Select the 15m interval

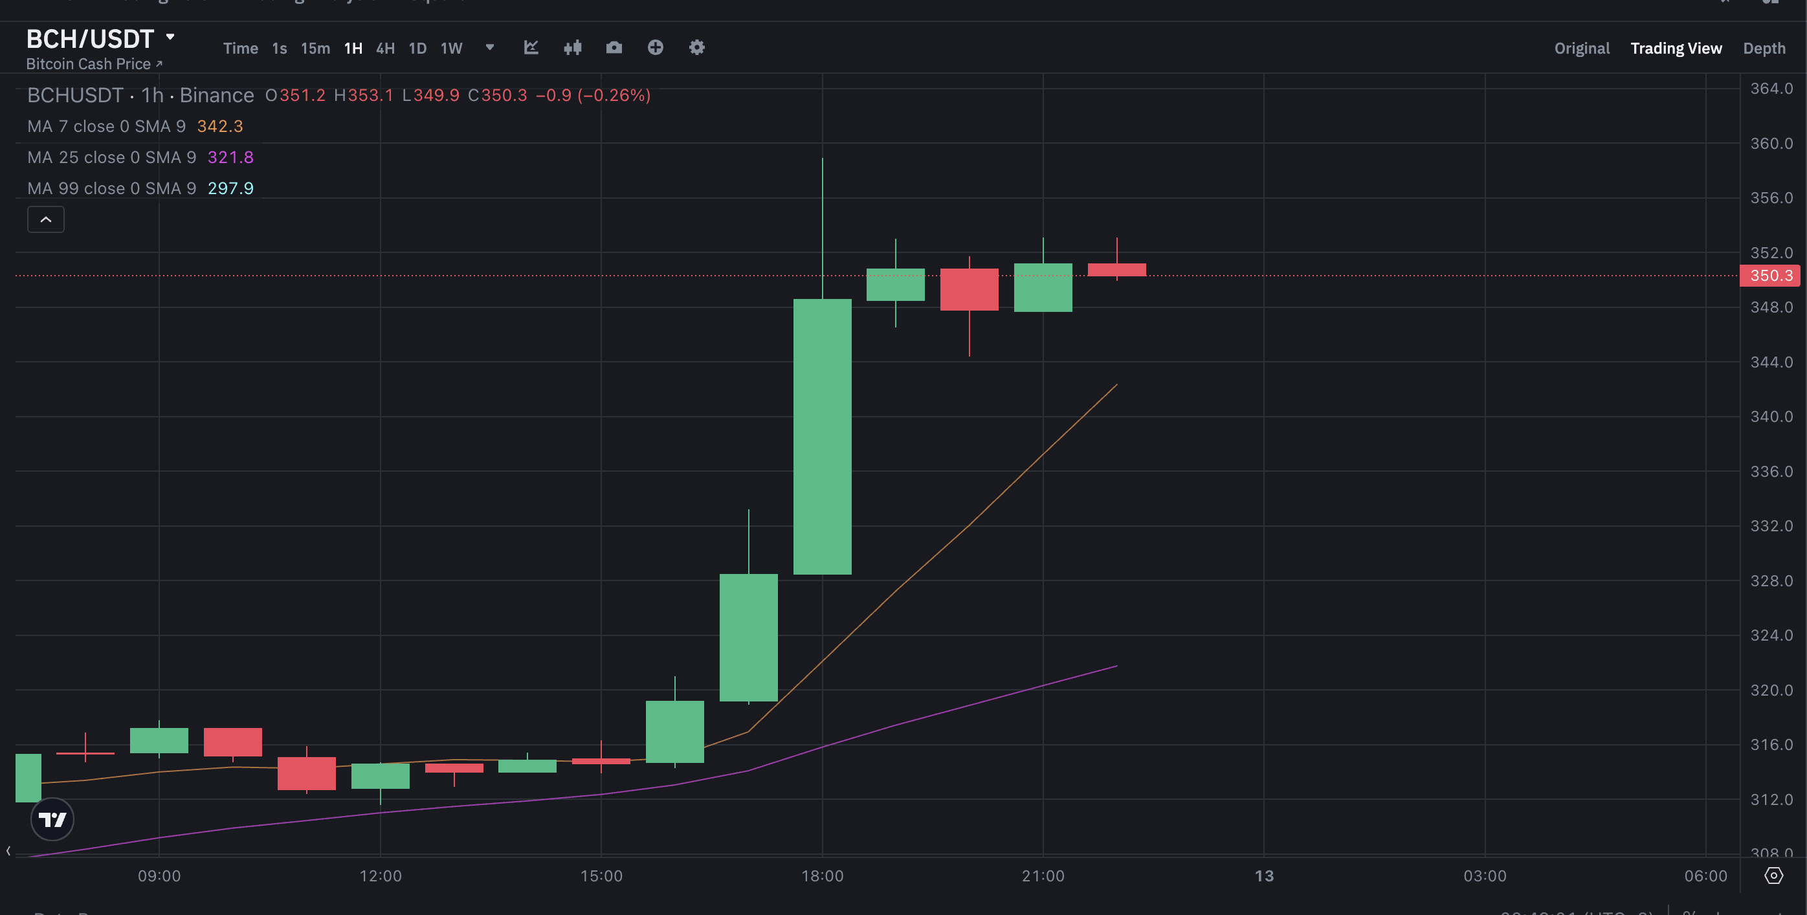pyautogui.click(x=315, y=49)
